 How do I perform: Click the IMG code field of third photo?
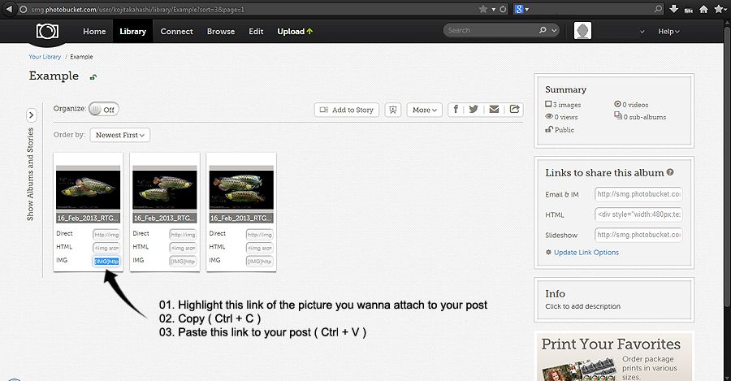259,261
